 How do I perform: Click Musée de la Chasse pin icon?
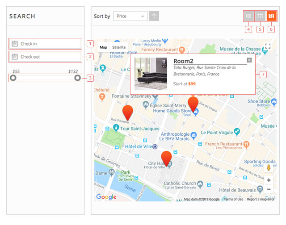[x=265, y=50]
